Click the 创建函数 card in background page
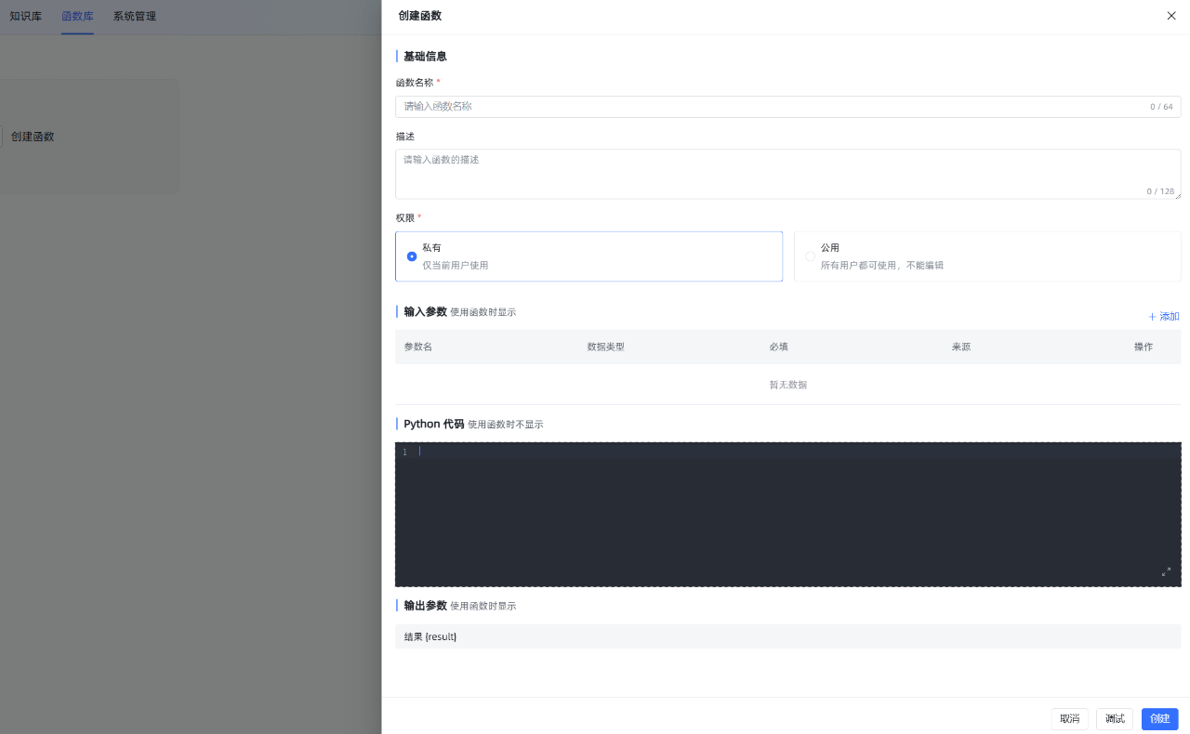 coord(33,137)
